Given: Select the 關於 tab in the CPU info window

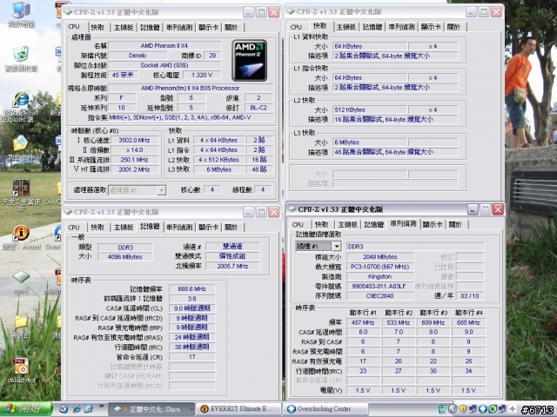Looking at the screenshot, I should click(231, 27).
